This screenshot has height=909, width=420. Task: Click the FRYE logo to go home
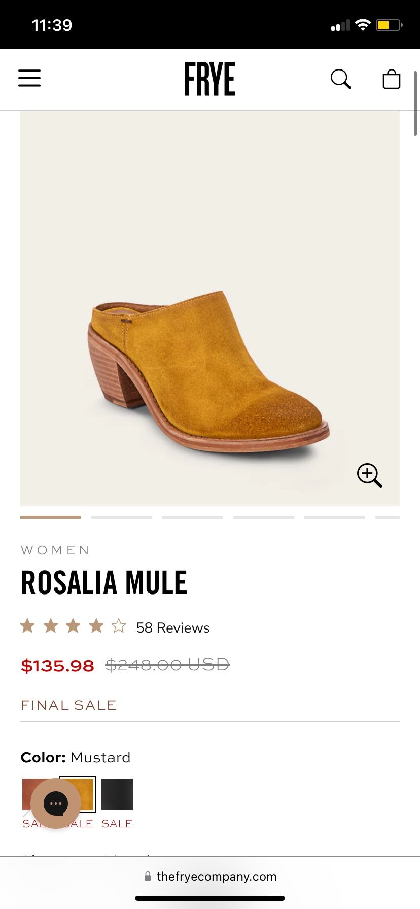coord(209,79)
